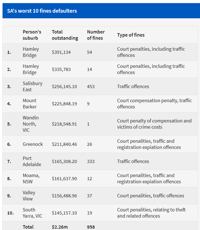Click the Port Adelaide suburb cell
The width and height of the screenshot is (200, 230).
[x=32, y=161]
